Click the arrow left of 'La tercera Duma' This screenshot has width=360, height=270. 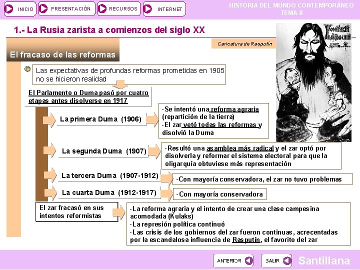click(x=50, y=175)
